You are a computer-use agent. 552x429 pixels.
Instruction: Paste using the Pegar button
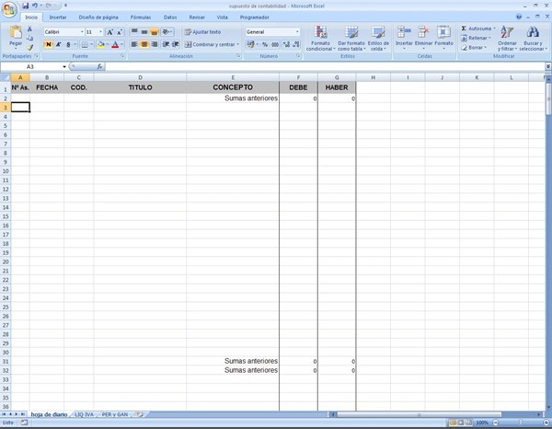[16, 37]
